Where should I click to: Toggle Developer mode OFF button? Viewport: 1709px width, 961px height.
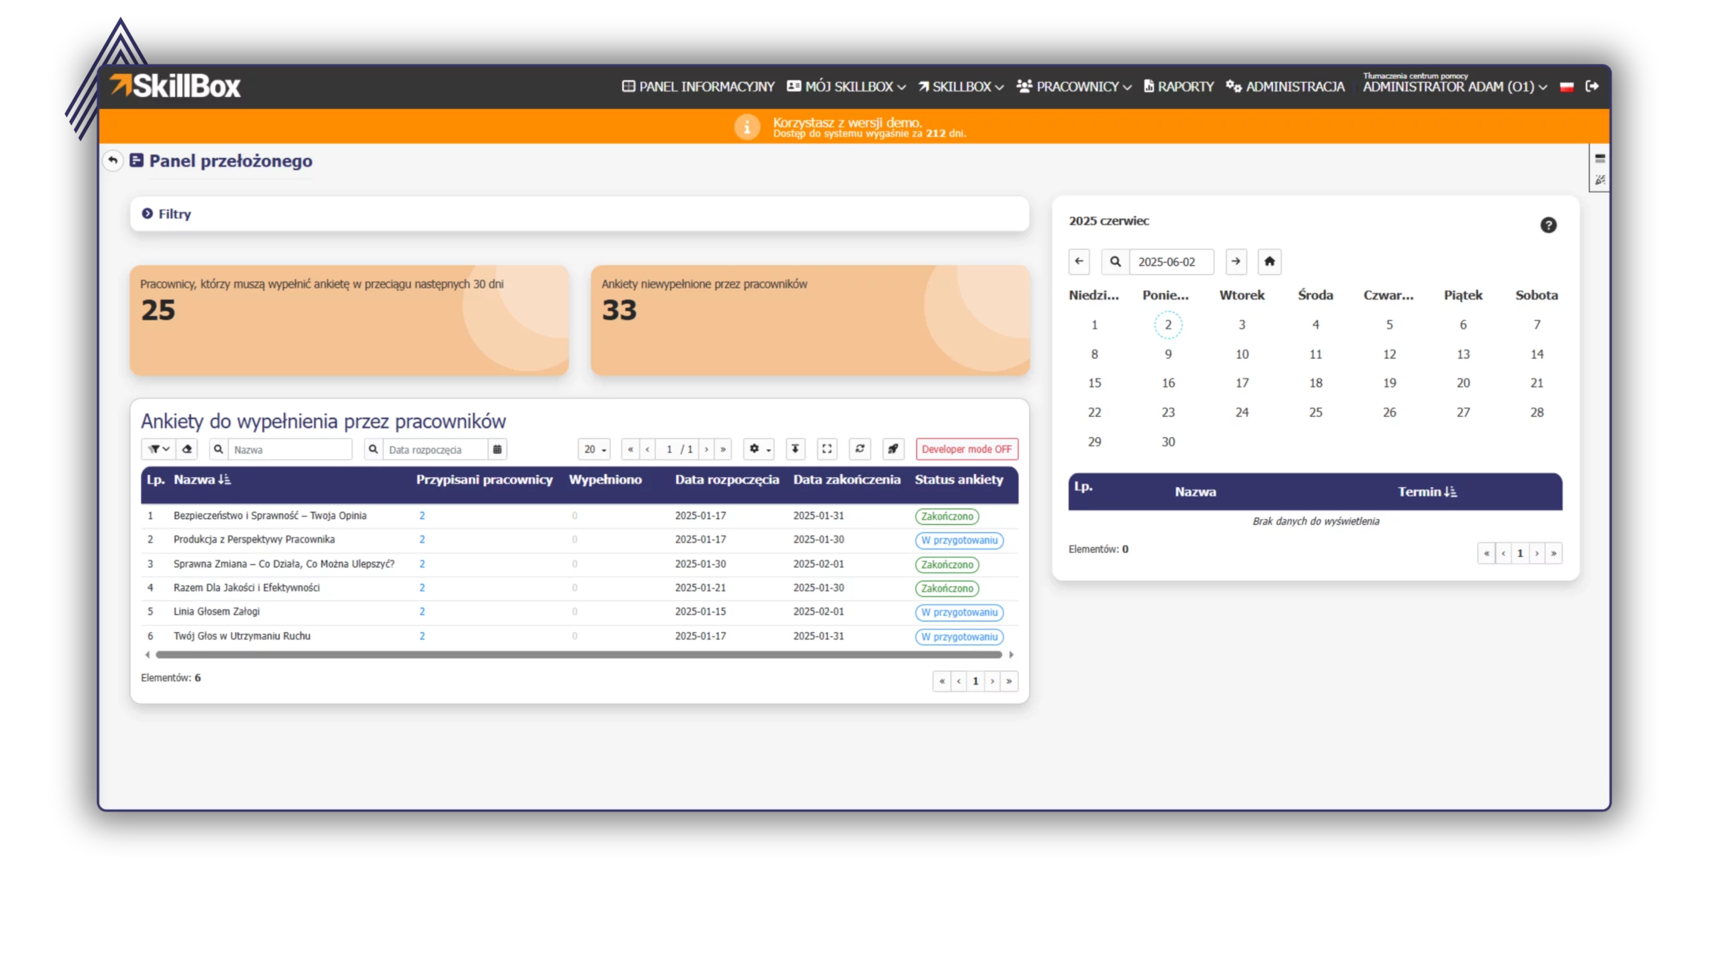click(967, 449)
